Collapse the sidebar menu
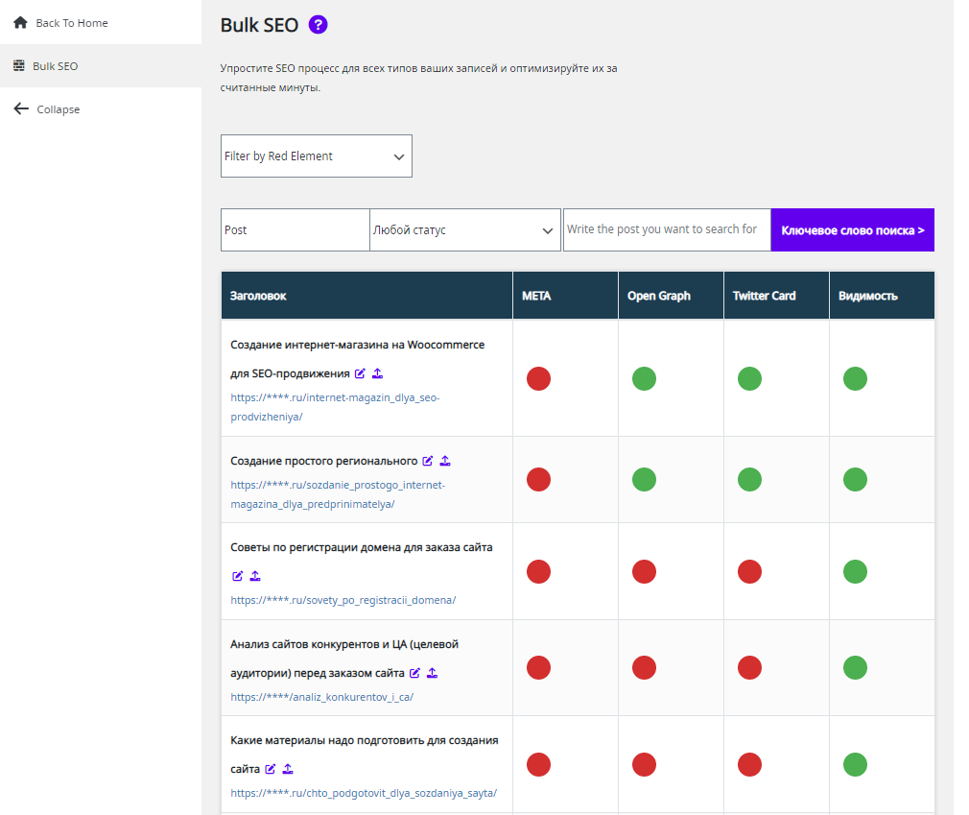This screenshot has height=815, width=969. [x=59, y=109]
